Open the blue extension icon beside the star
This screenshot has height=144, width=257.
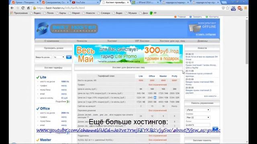click(233, 8)
